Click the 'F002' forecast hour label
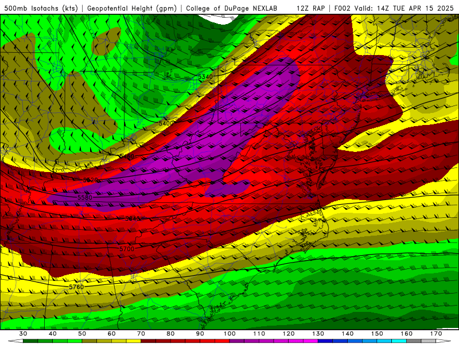 342,9
